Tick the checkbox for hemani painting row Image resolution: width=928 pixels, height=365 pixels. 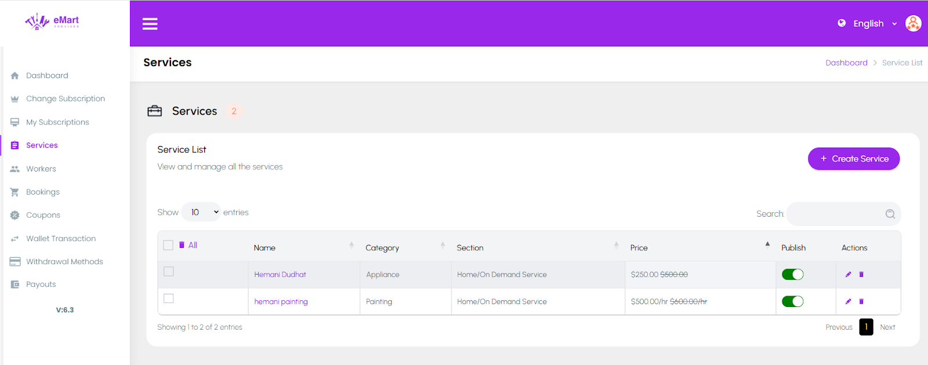[x=169, y=298]
